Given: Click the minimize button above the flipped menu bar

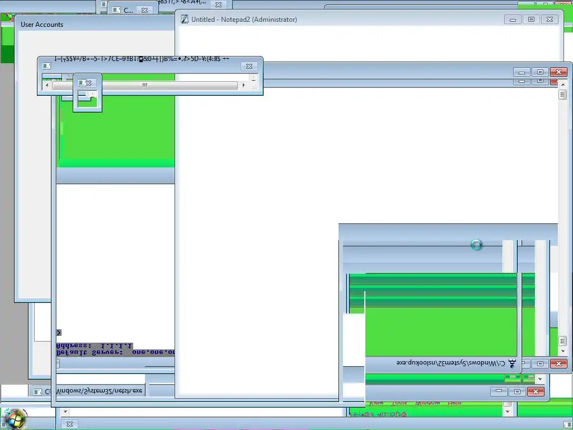Looking at the screenshot, I should [499, 391].
